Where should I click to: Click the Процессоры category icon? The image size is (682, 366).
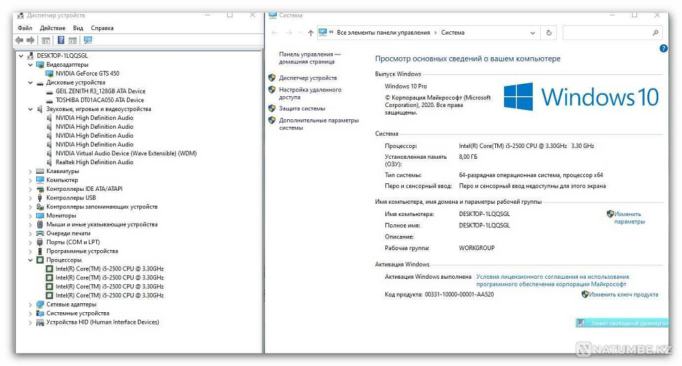tap(40, 260)
